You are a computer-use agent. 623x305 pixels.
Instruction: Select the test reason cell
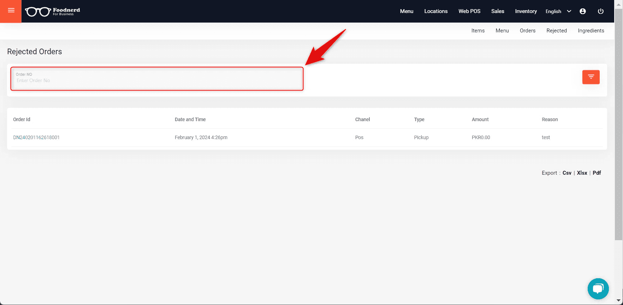(546, 137)
